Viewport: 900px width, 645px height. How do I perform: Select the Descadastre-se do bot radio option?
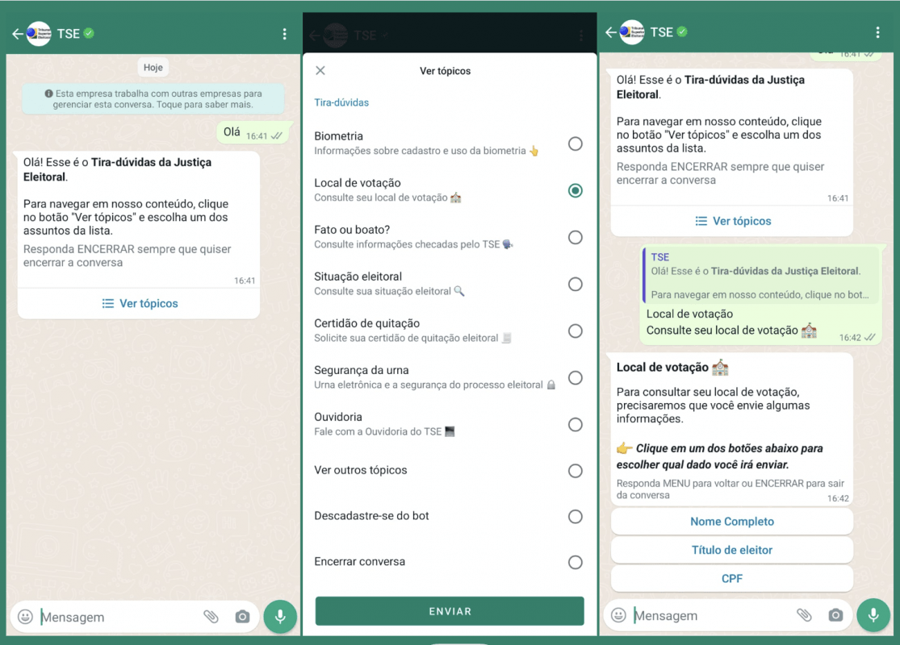[x=576, y=517]
